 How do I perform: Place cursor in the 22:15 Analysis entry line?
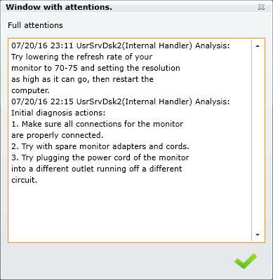pos(121,101)
